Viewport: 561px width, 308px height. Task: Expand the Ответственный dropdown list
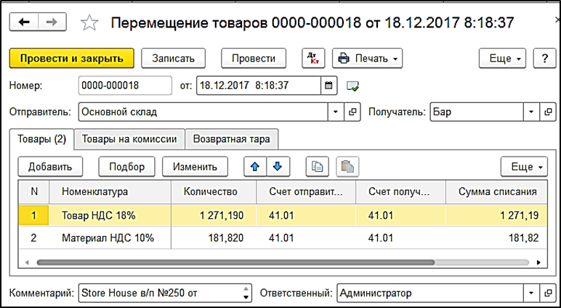click(x=531, y=294)
